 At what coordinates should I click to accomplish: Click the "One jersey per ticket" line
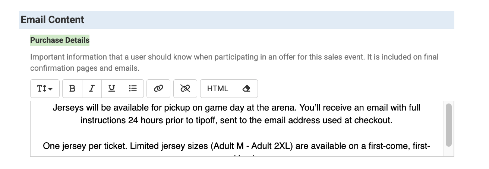coord(85,146)
